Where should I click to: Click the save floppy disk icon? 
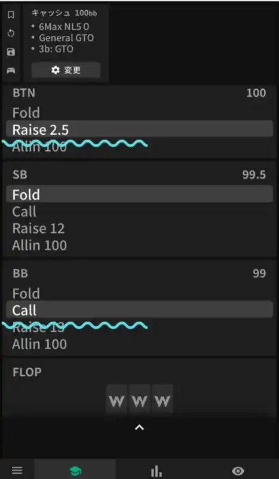[11, 51]
